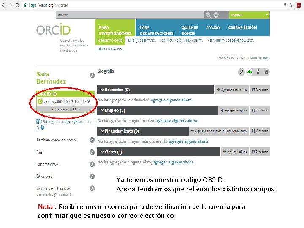The image size is (304, 228).
Task: Open the Español language dropdown
Action: click(250, 15)
